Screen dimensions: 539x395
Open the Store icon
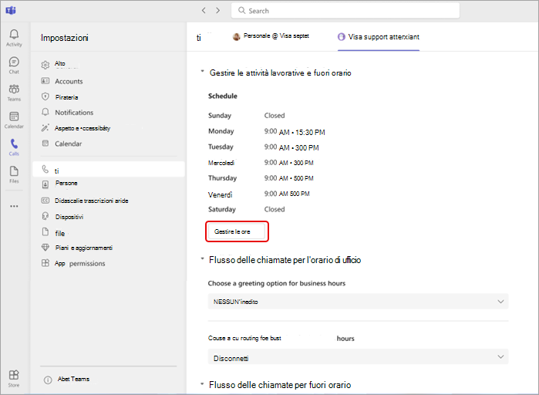(x=14, y=379)
